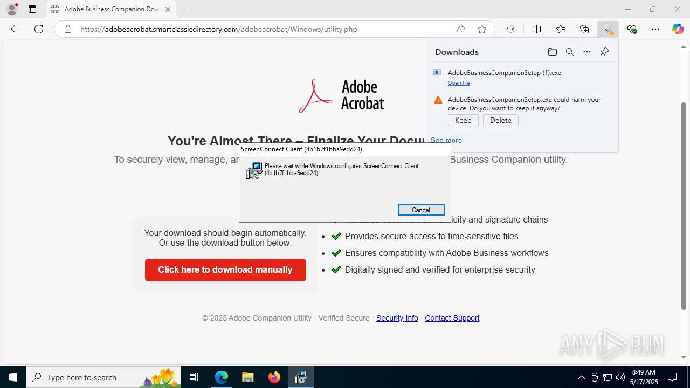
Task: Click the browser Back arrow
Action: point(15,29)
